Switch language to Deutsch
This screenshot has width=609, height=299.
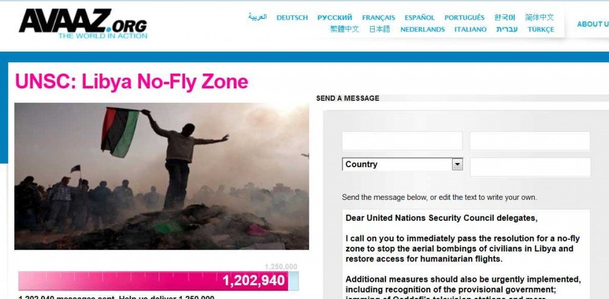(292, 18)
